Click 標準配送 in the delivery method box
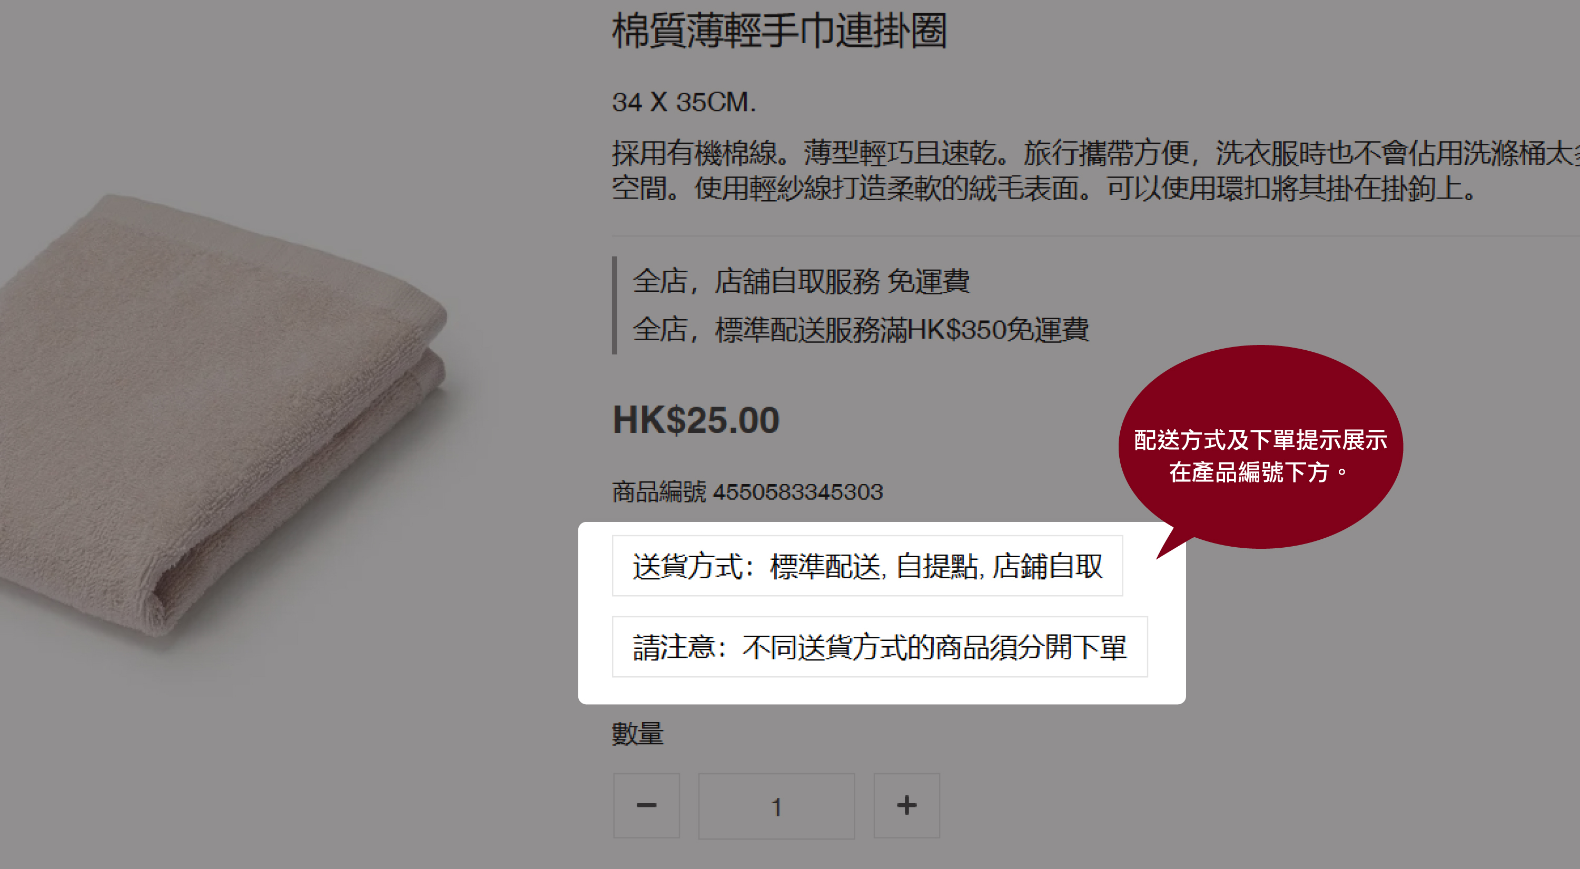The image size is (1580, 869). [825, 566]
